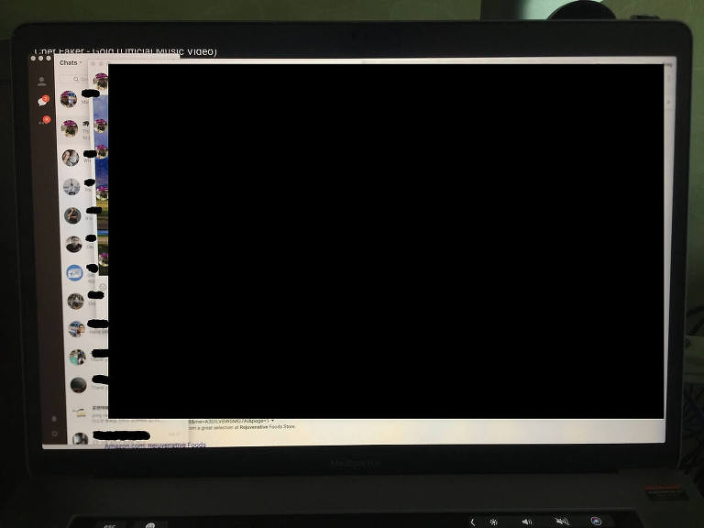Tap the Touch Bar chevron to expand Control Strip

click(x=472, y=522)
